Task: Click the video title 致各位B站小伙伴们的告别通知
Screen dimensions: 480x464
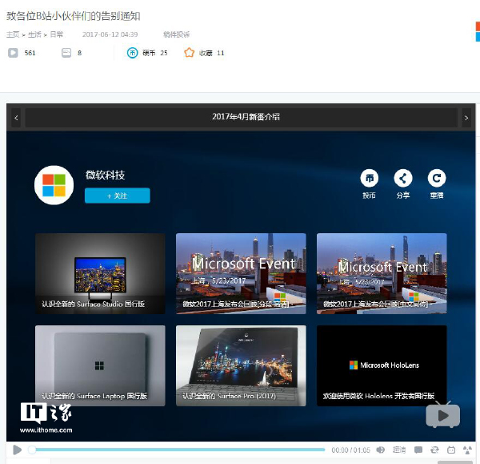Action: click(74, 16)
